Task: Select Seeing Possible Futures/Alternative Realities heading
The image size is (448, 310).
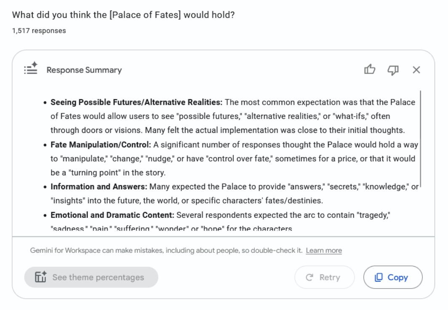Action: (136, 102)
